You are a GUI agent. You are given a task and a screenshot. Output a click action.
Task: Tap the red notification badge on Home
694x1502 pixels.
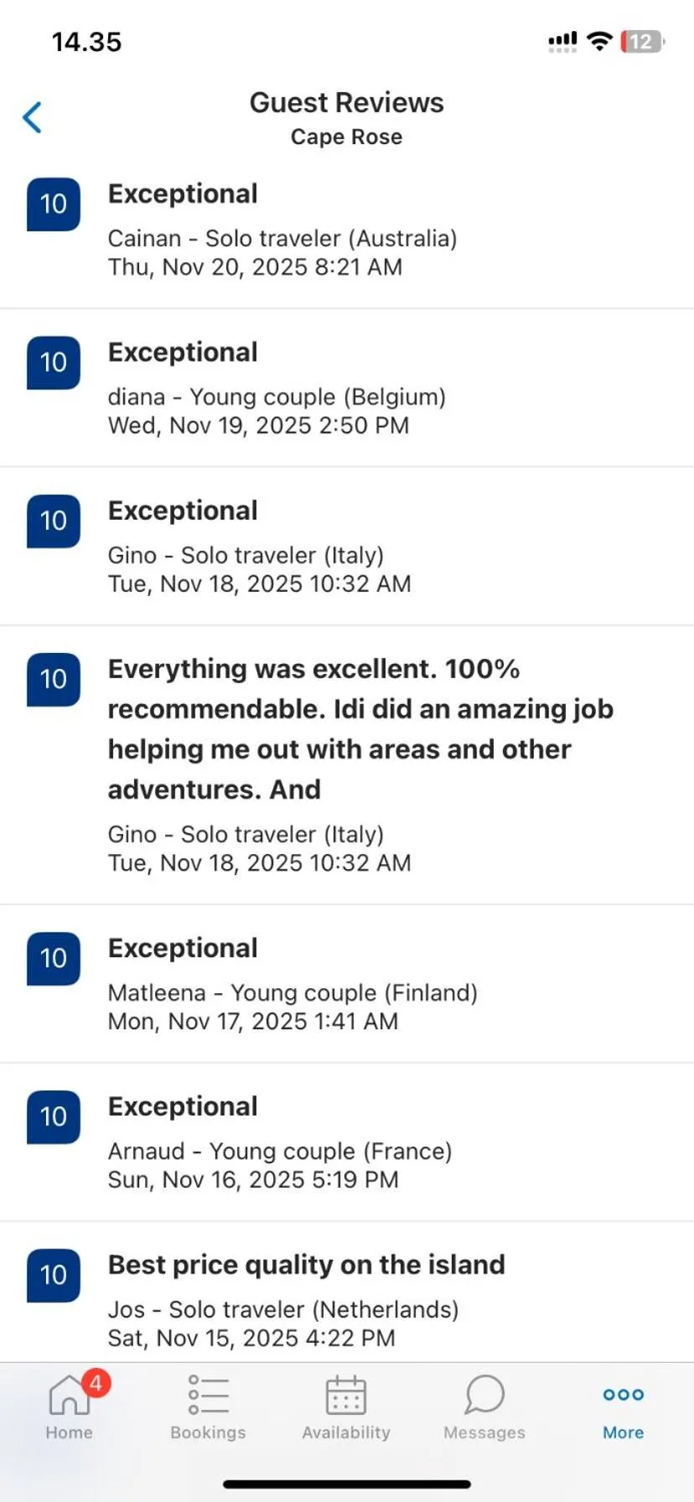[96, 1383]
